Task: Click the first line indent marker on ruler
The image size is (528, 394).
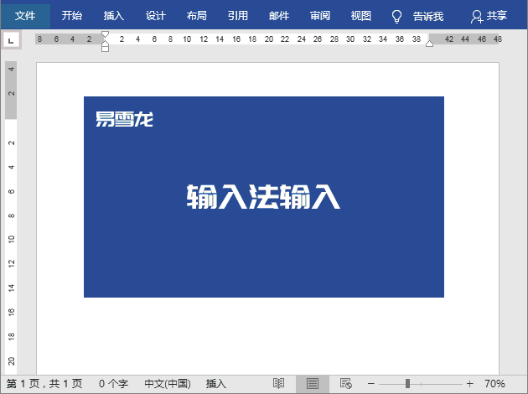Action: click(x=105, y=34)
